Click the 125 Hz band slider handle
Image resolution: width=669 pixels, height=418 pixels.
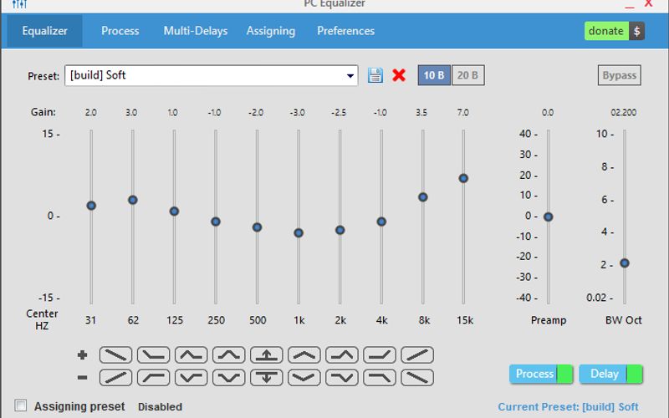click(x=174, y=212)
